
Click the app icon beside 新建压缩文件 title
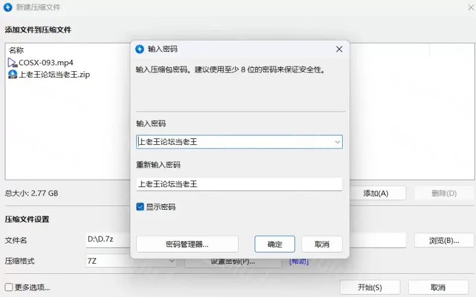point(8,7)
